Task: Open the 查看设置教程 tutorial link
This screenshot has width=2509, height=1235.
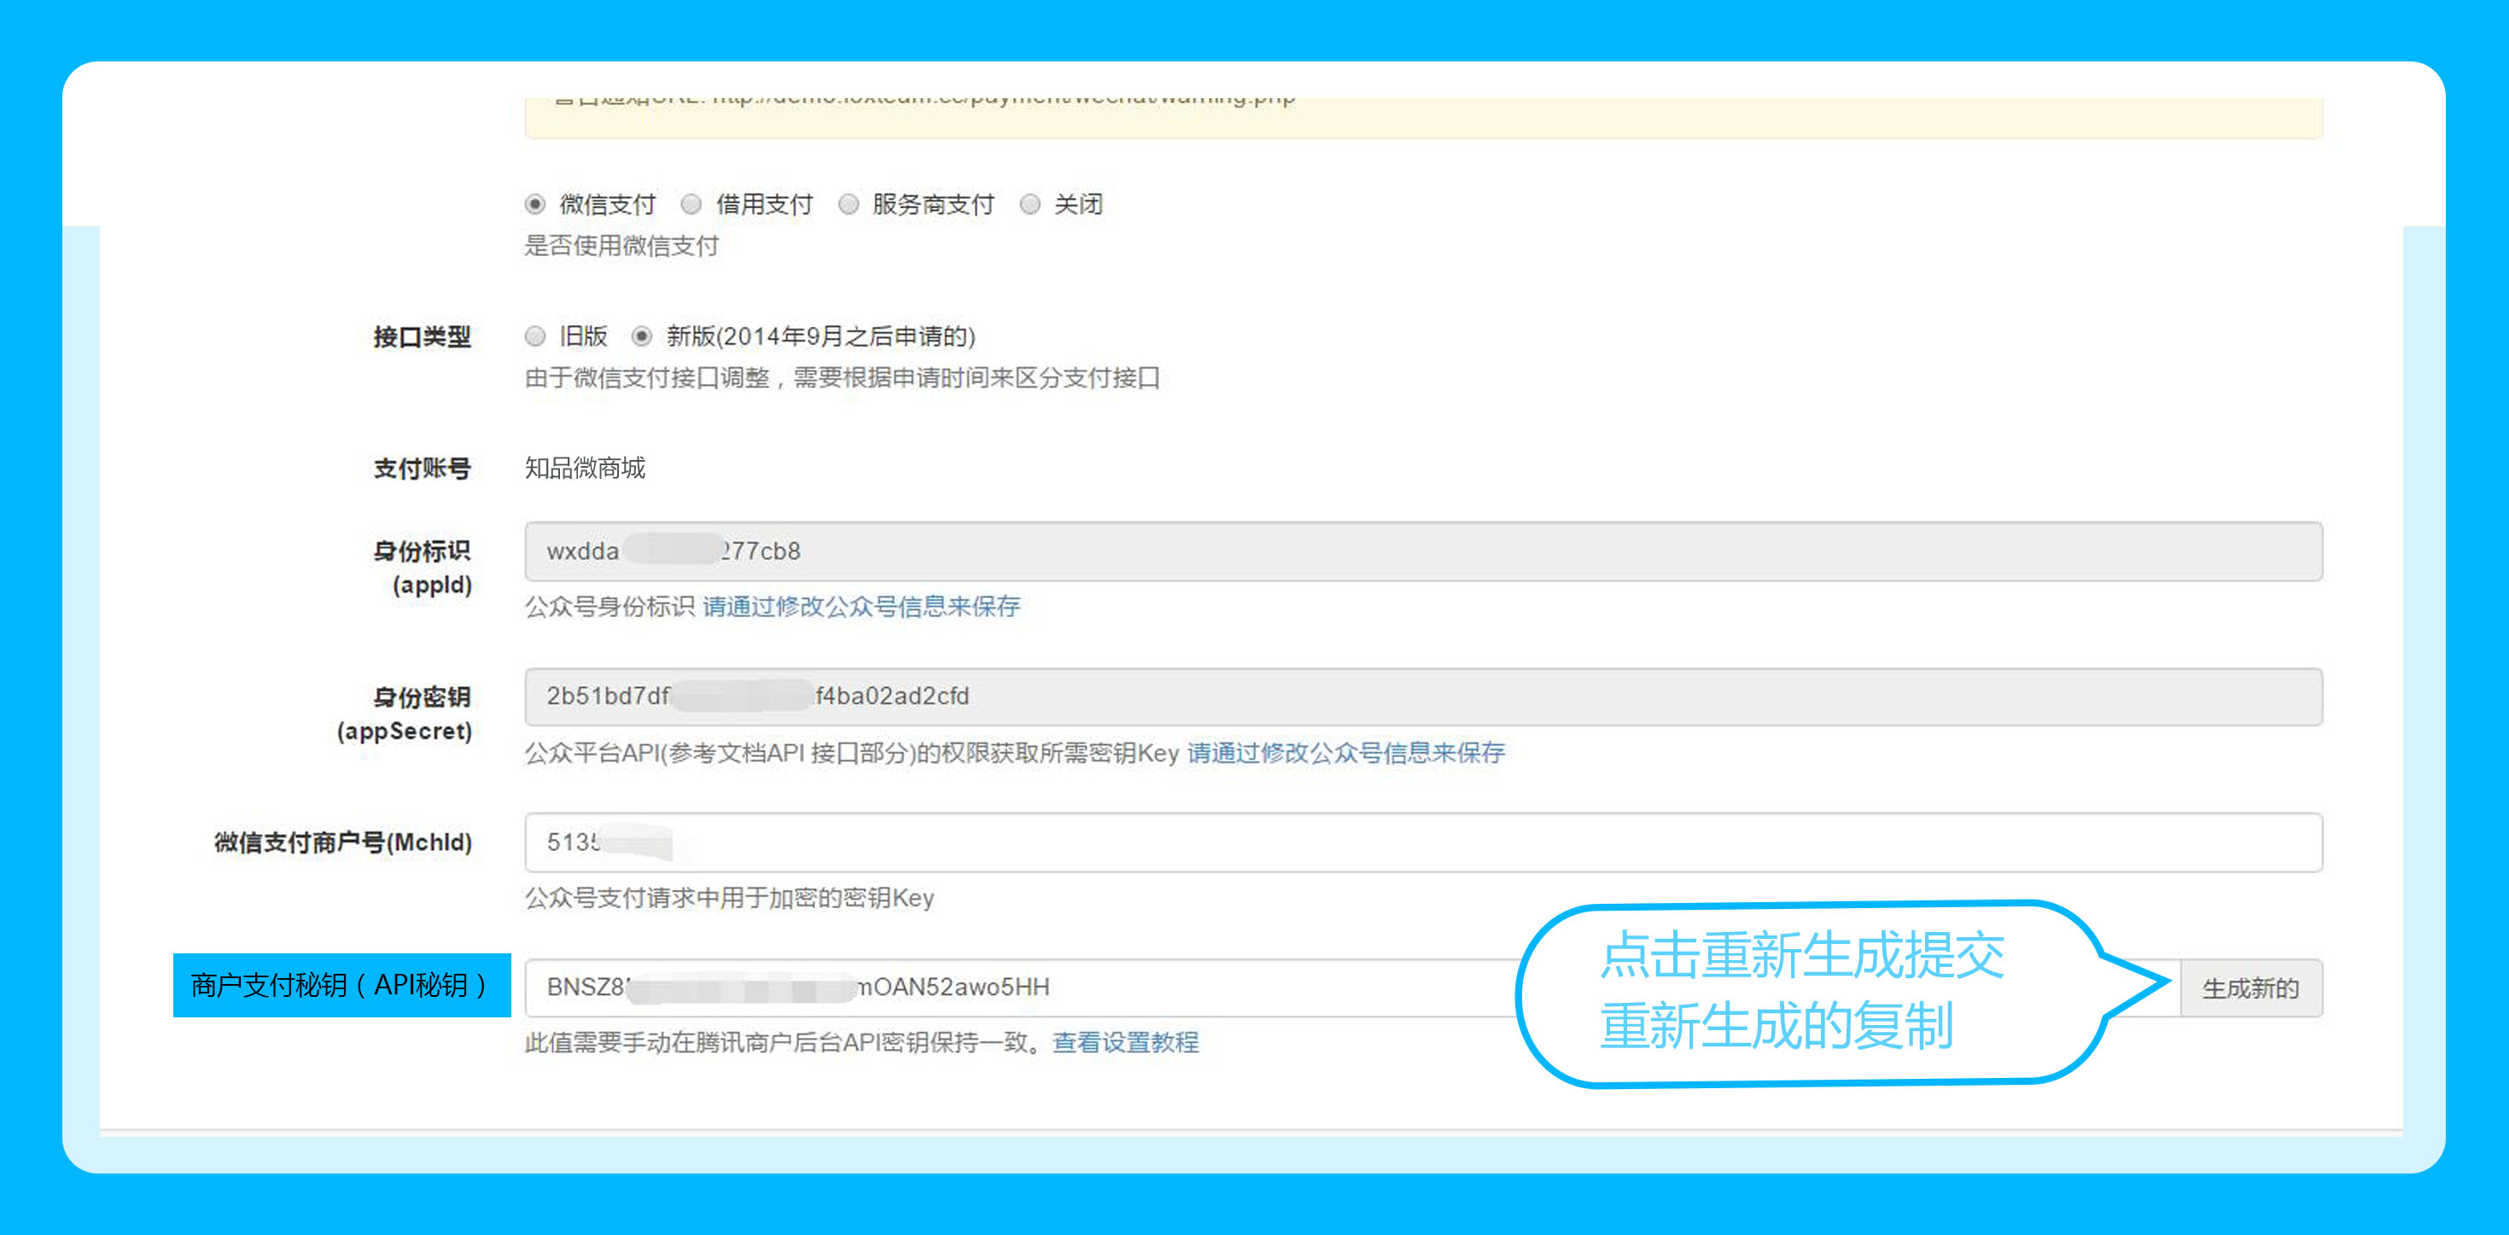Action: coord(1125,1043)
